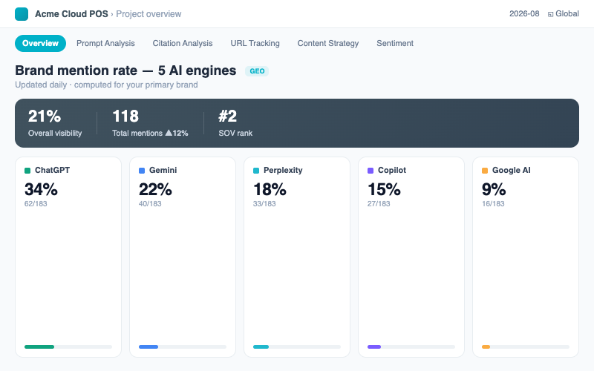Click the blue Gemini color square
The image size is (594, 371).
click(142, 171)
